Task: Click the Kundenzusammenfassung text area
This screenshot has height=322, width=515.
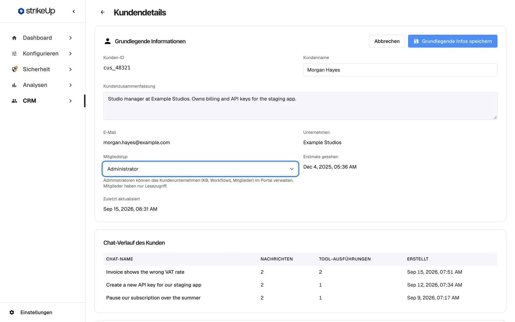Action: tap(300, 106)
